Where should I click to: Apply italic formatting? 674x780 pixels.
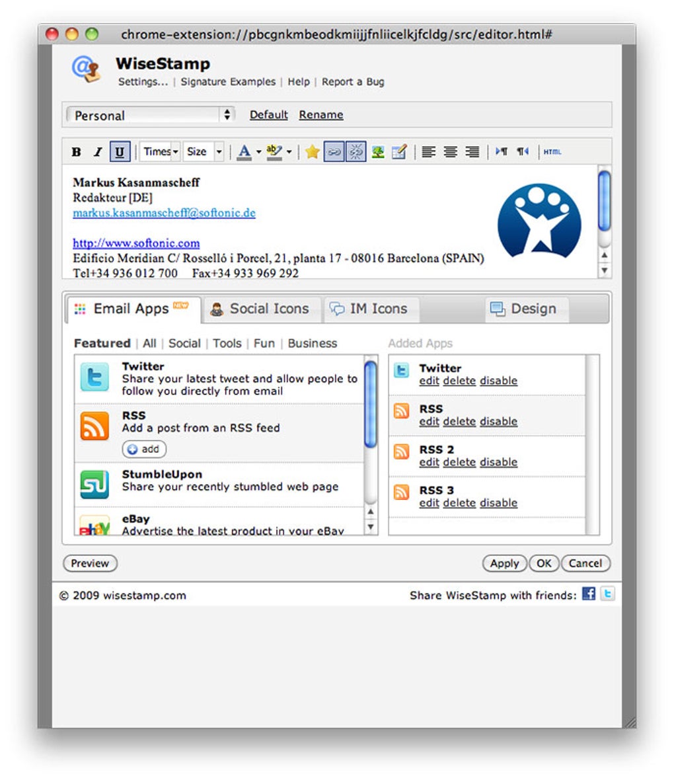pos(96,151)
